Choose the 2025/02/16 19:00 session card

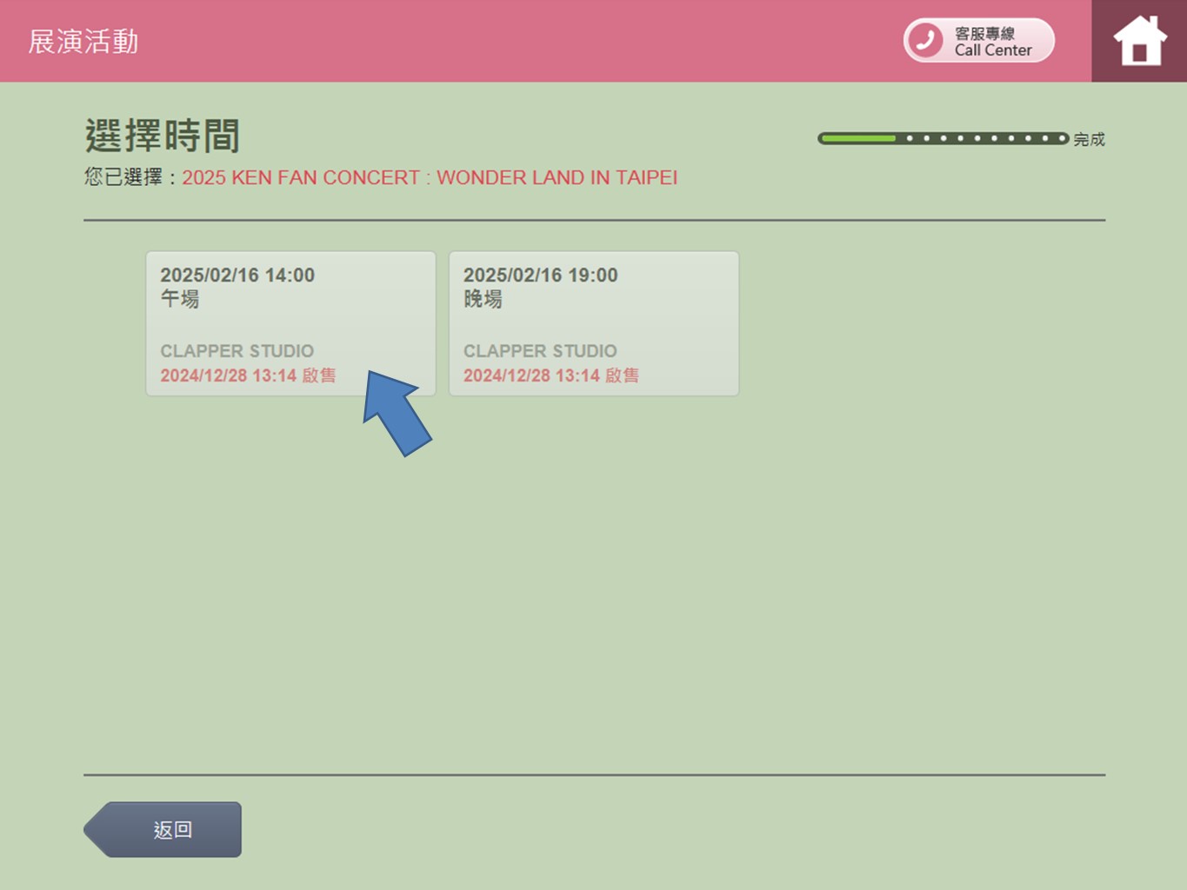pyautogui.click(x=593, y=323)
